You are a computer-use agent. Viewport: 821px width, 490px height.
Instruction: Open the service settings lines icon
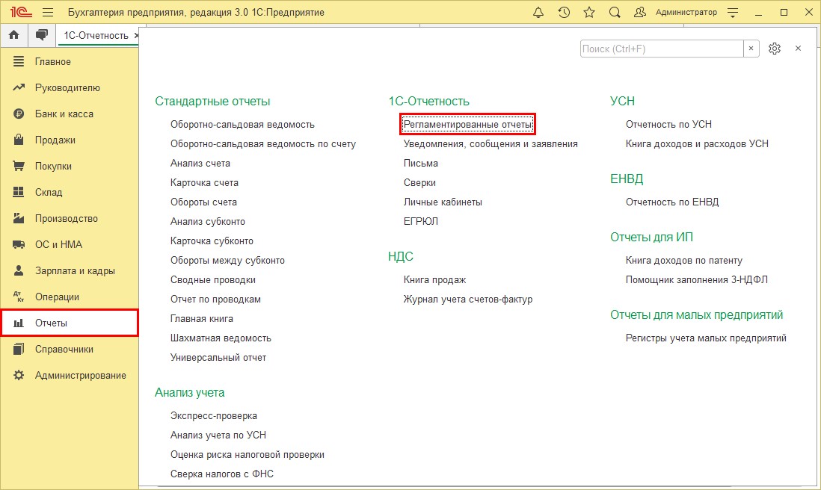click(x=733, y=12)
